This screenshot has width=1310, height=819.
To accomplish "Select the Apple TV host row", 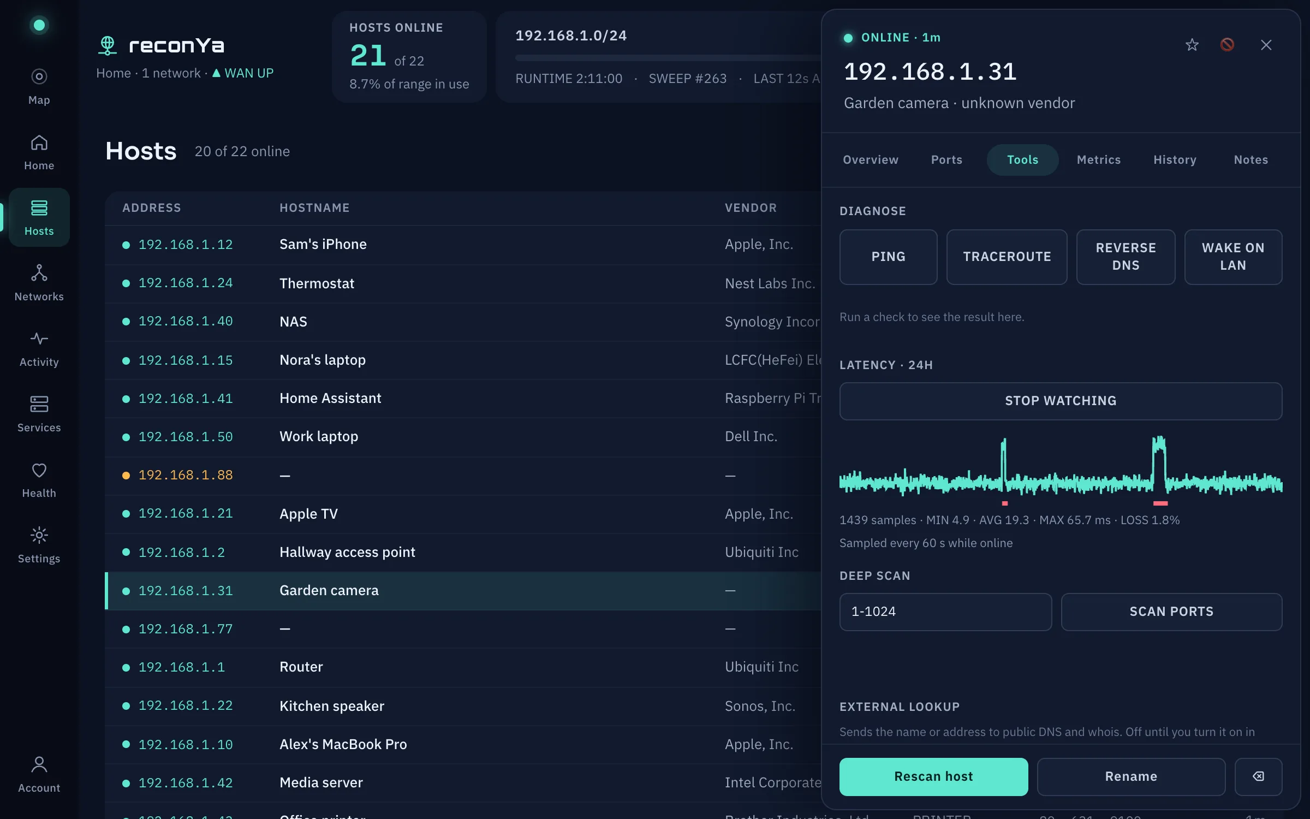I will coord(463,514).
